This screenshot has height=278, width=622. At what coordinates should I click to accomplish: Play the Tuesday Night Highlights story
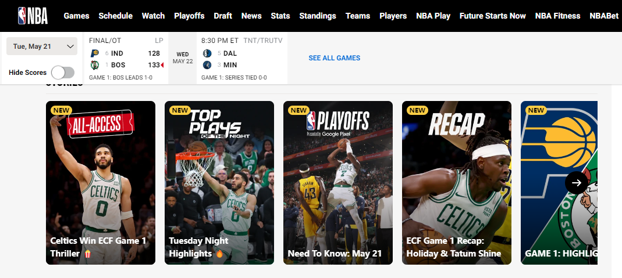(219, 183)
